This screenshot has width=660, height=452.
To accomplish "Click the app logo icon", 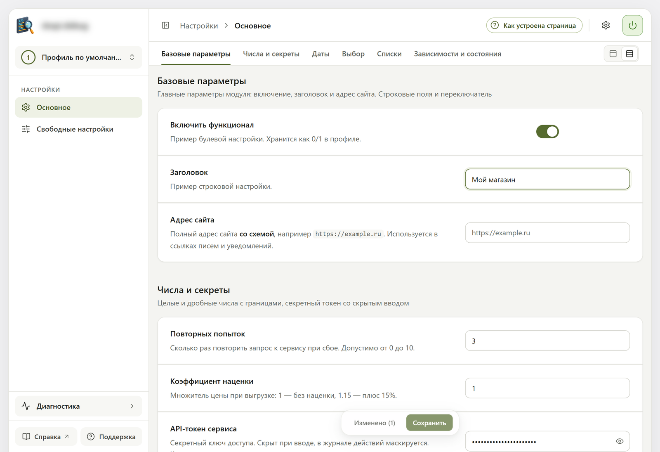I will point(25,26).
